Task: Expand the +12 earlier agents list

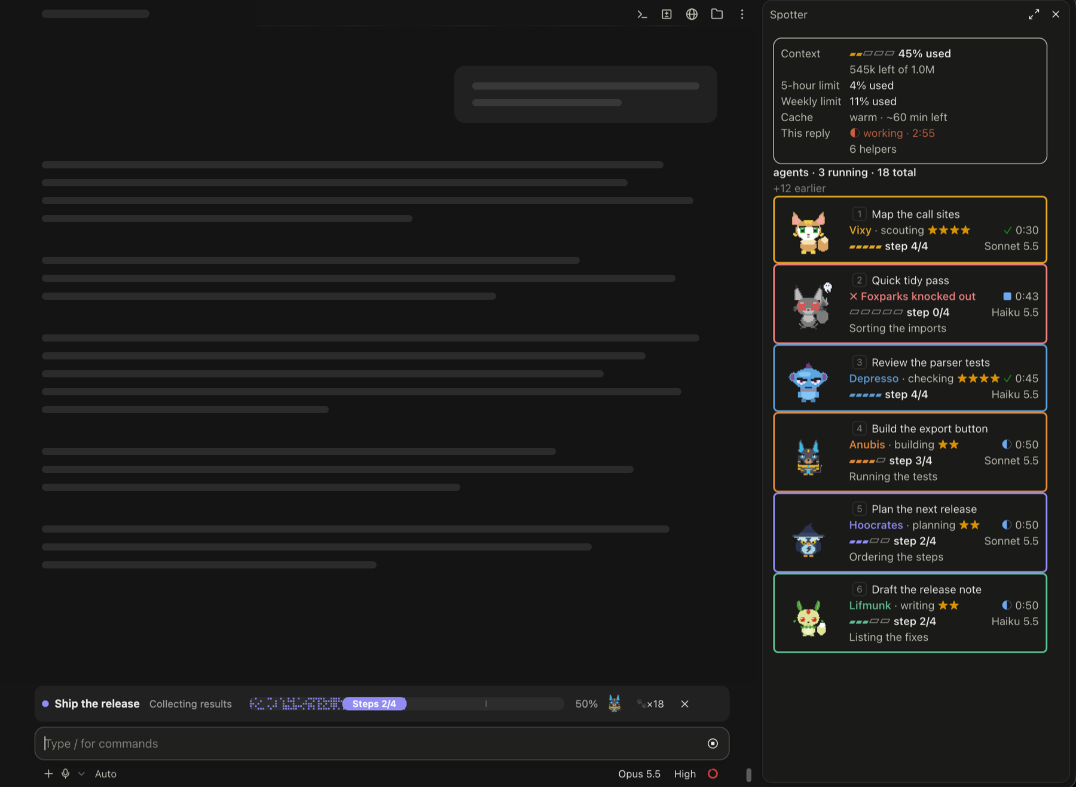Action: click(x=799, y=189)
